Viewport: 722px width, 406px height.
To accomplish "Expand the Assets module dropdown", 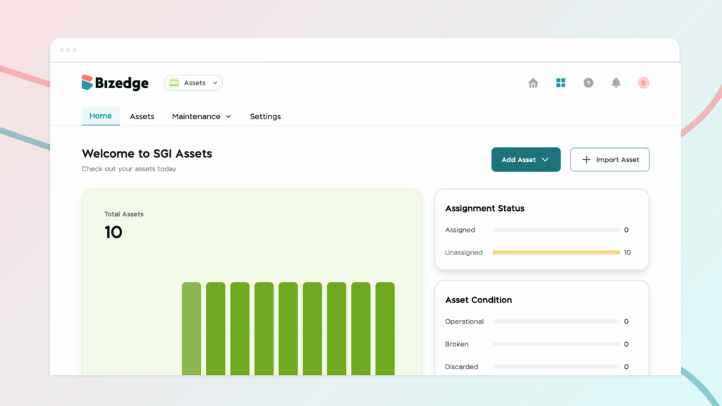I will tap(214, 83).
